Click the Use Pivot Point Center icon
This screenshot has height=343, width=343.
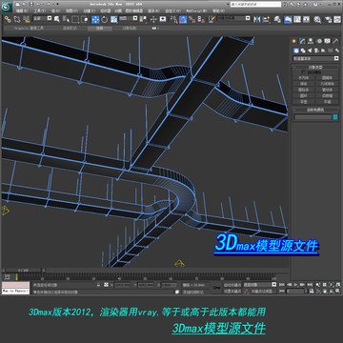[144, 19]
